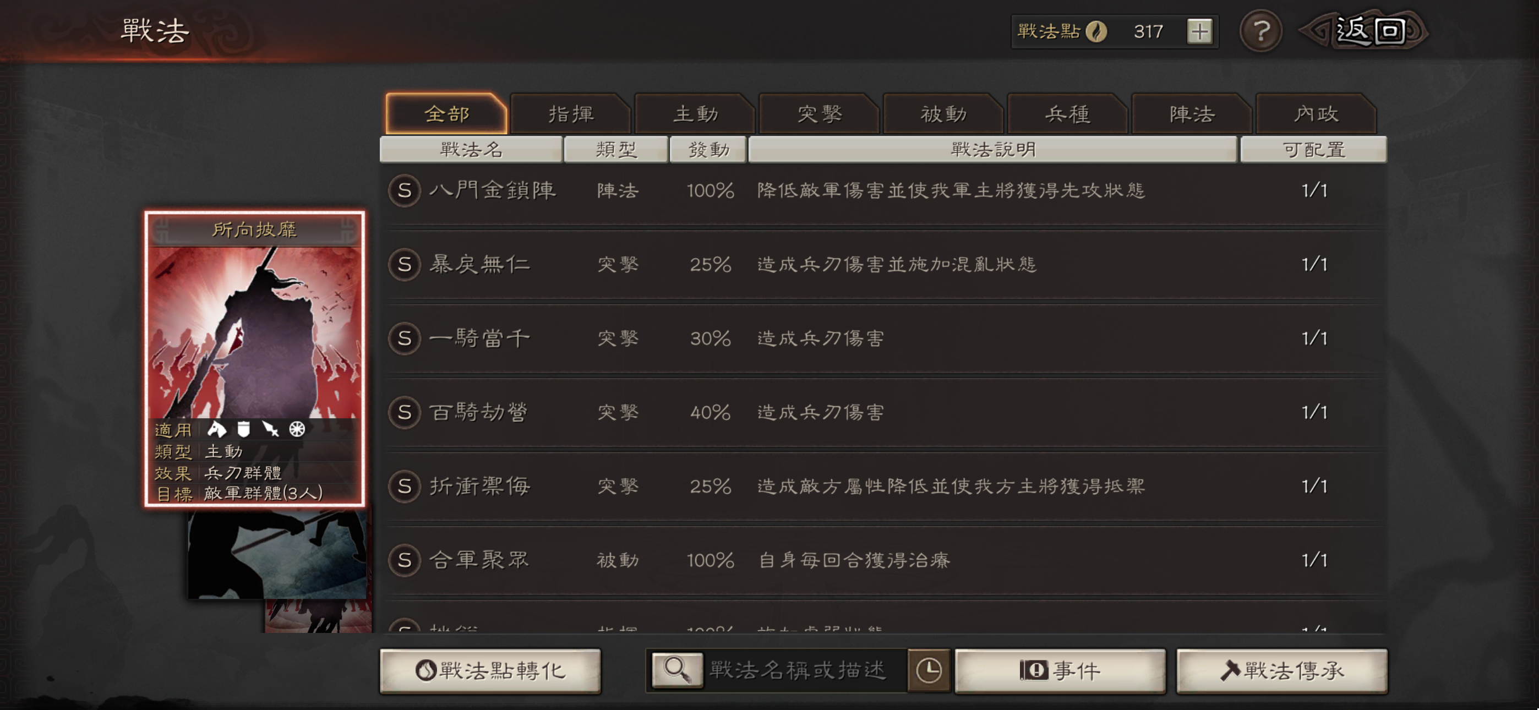Click the plus icon beside 戰法點 317
Screen dimensions: 1539x710
(1199, 31)
